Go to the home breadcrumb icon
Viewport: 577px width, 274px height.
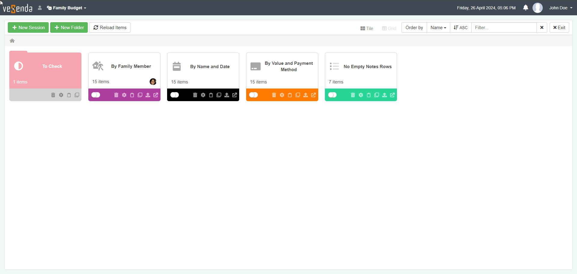pyautogui.click(x=12, y=41)
